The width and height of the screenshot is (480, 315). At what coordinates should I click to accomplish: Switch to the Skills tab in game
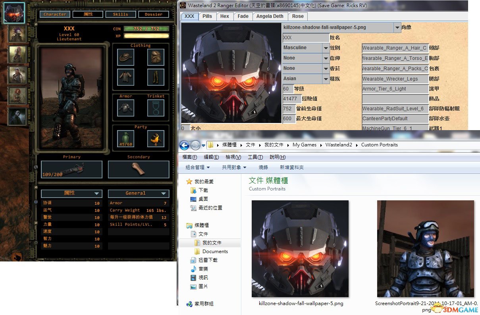click(121, 14)
